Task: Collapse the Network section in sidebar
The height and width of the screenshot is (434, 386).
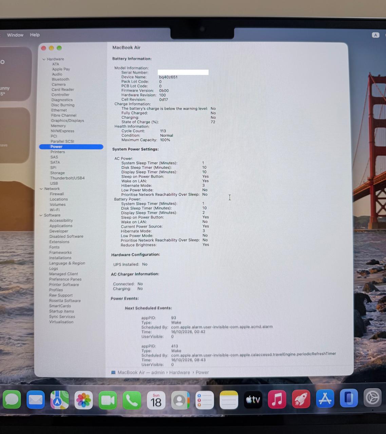Action: tap(41, 189)
